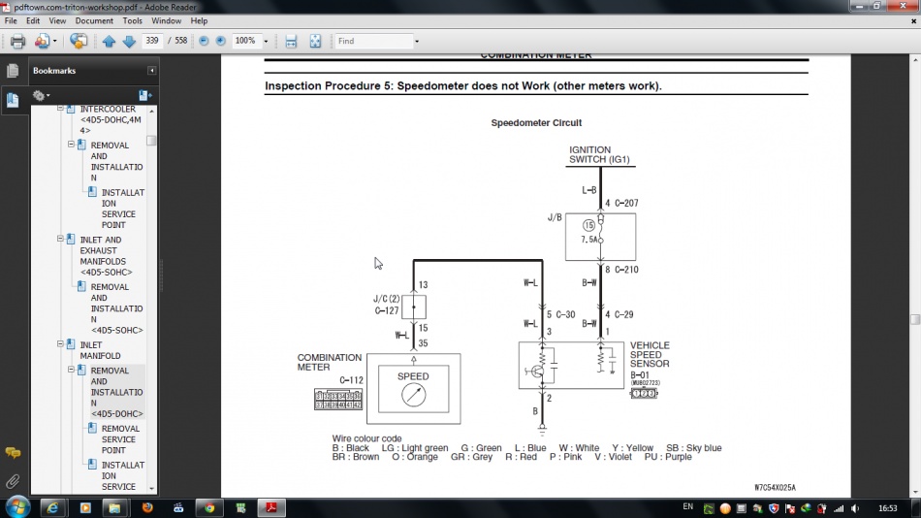Collapse the INTERCOOLER bookmark node

point(60,109)
